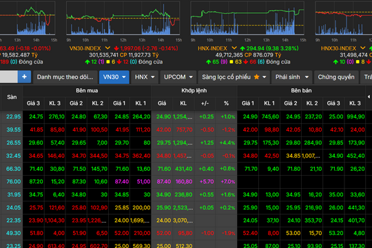Image resolution: width=372 pixels, height=248 pixels.
Task: Click the +/- column header
Action: 205,103
